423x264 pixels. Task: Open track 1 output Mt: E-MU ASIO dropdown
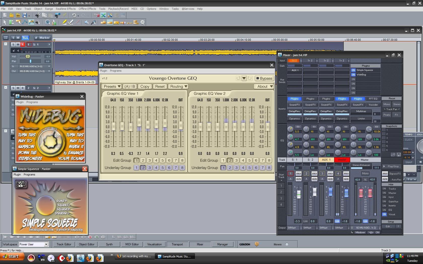tap(35, 71)
